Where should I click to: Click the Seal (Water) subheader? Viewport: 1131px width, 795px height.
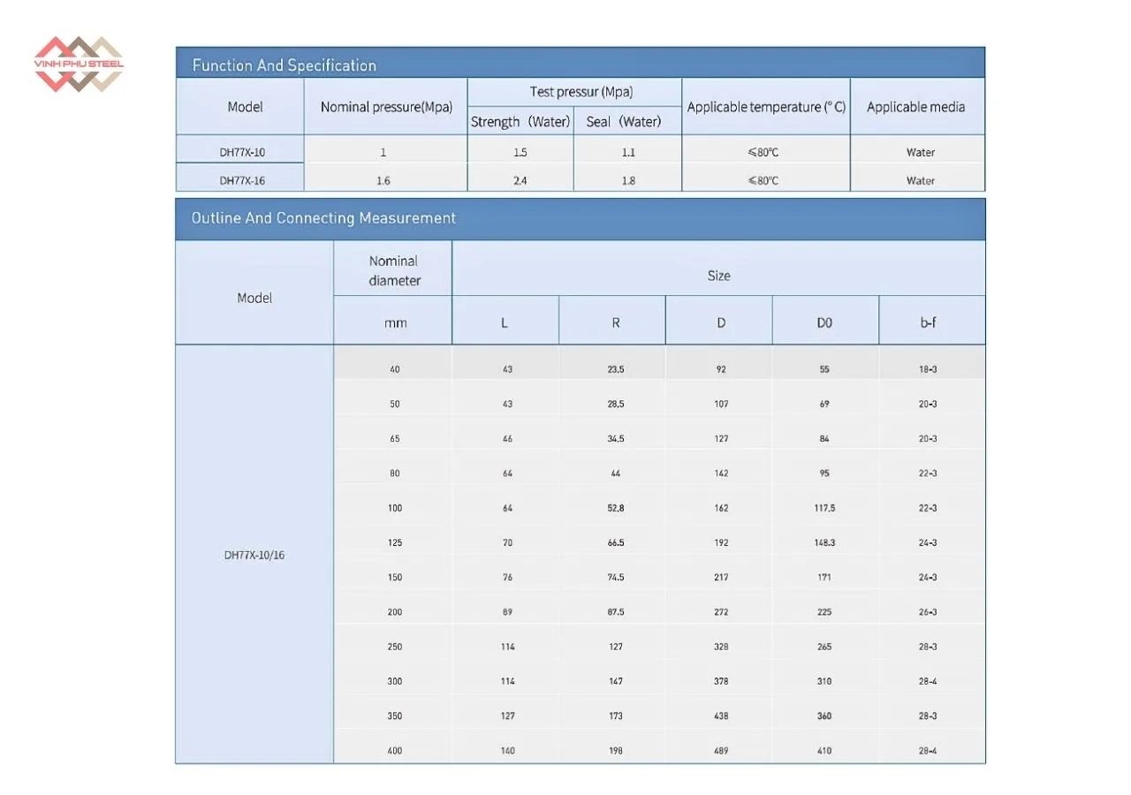tap(623, 122)
